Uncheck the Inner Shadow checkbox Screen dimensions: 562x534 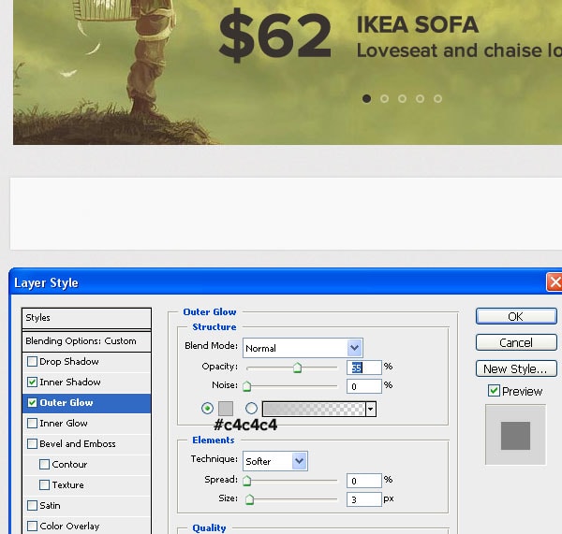click(x=32, y=382)
